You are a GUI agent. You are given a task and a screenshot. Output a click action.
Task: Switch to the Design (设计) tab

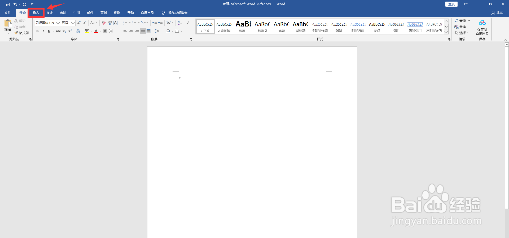coord(50,13)
